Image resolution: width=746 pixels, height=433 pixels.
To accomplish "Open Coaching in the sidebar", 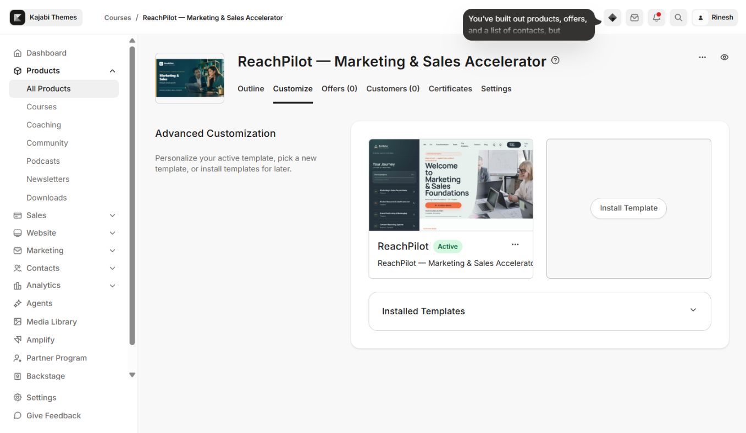I will [44, 125].
